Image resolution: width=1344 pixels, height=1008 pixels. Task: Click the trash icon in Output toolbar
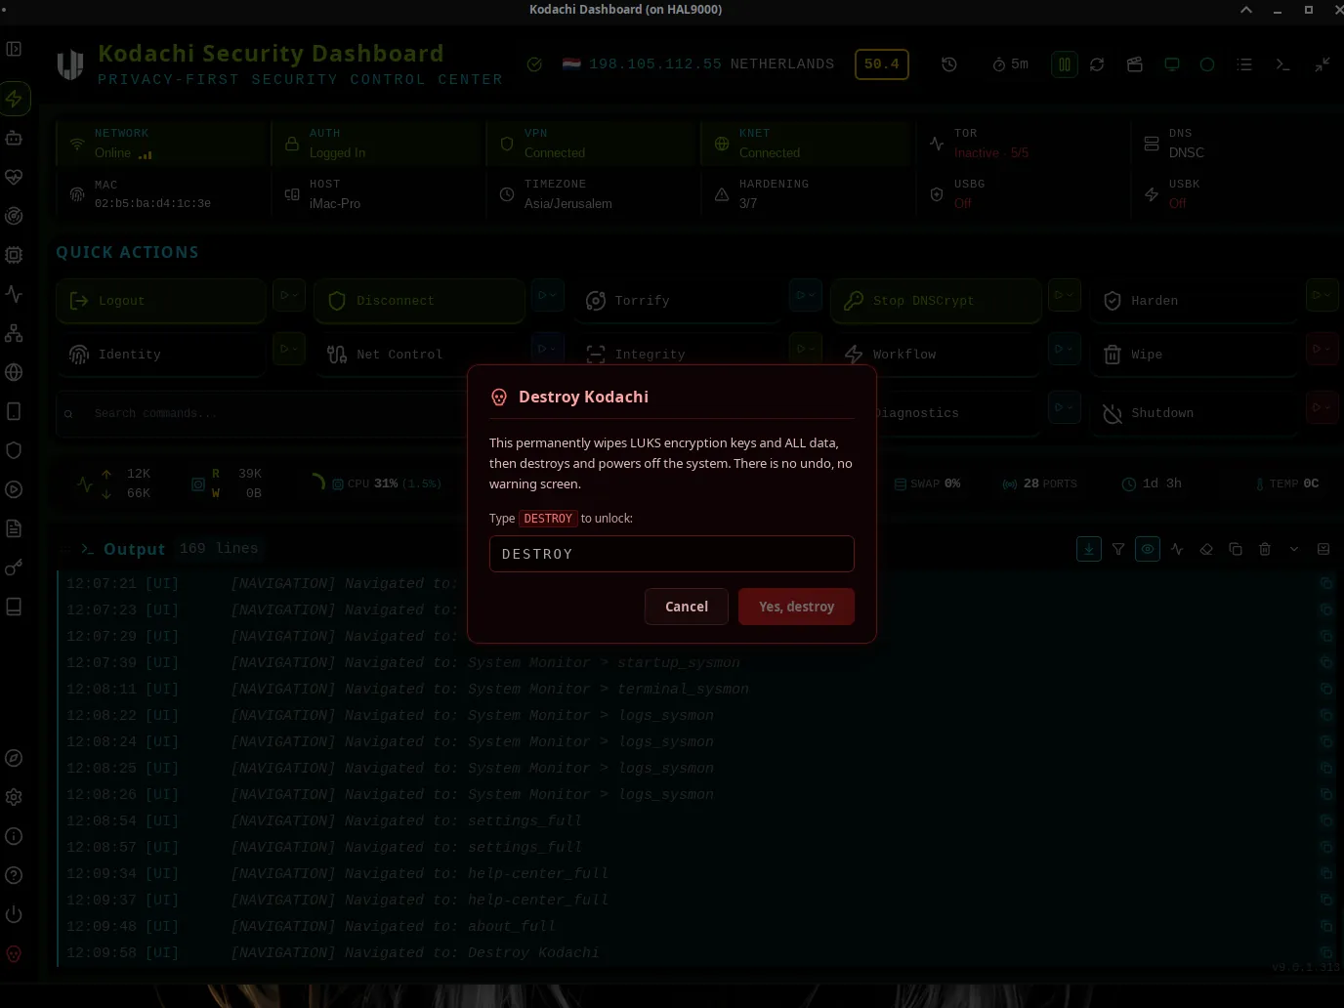(x=1265, y=549)
